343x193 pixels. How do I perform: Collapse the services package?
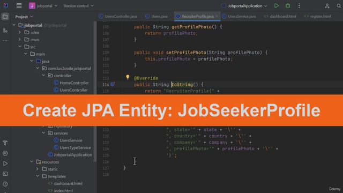(x=43, y=133)
